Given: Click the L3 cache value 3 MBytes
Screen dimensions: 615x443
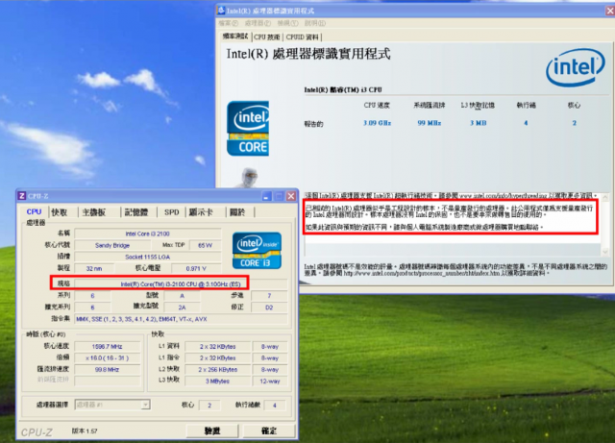Looking at the screenshot, I should [217, 381].
